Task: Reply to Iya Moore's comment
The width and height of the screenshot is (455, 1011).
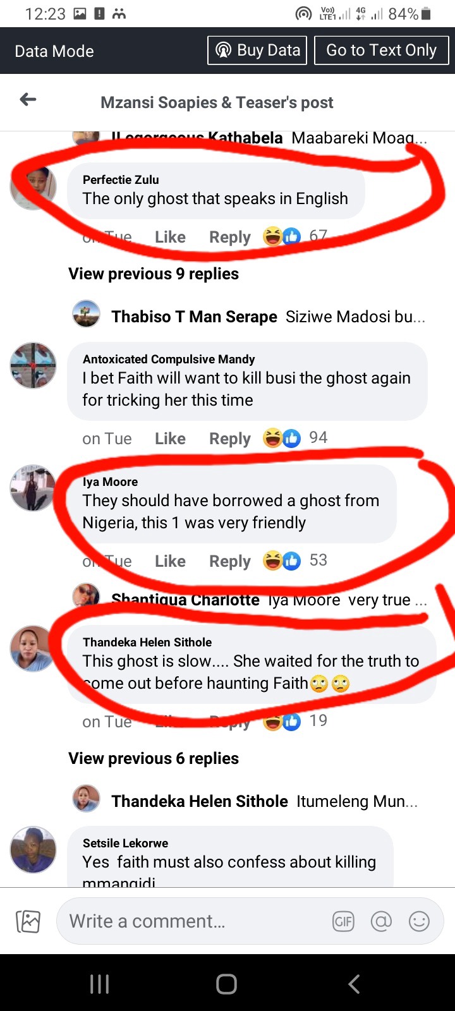Action: click(230, 561)
